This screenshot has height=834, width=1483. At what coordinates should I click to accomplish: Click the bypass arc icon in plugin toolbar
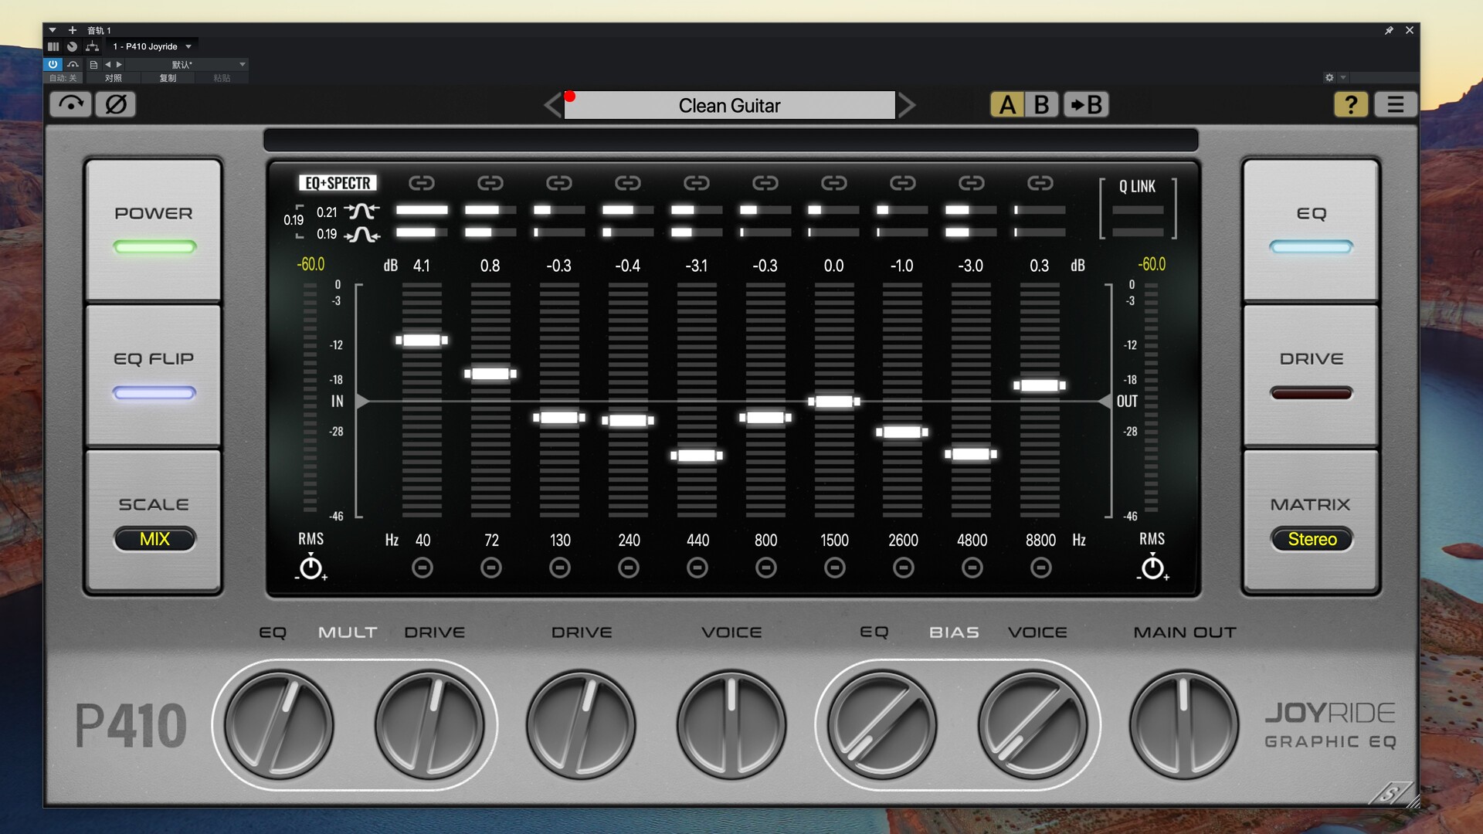(x=71, y=104)
